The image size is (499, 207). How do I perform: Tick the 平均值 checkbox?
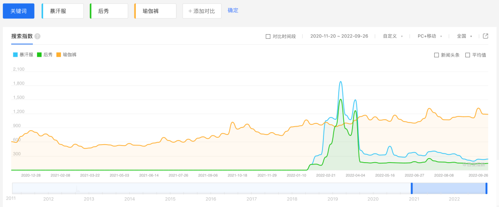tap(468, 55)
